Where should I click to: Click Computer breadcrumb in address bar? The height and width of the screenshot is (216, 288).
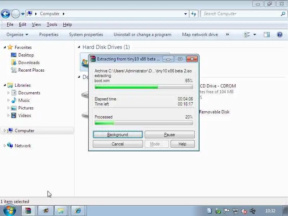(x=50, y=14)
